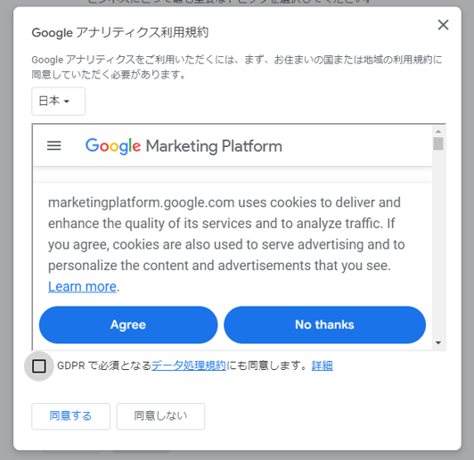The width and height of the screenshot is (474, 460).
Task: Click the scrollbar up arrow in terms frame
Action: tap(438, 131)
